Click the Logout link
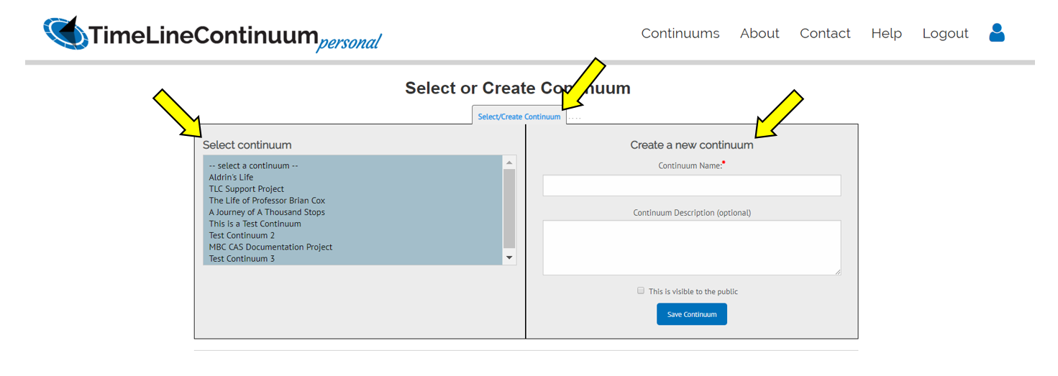The width and height of the screenshot is (1058, 376). [x=945, y=34]
